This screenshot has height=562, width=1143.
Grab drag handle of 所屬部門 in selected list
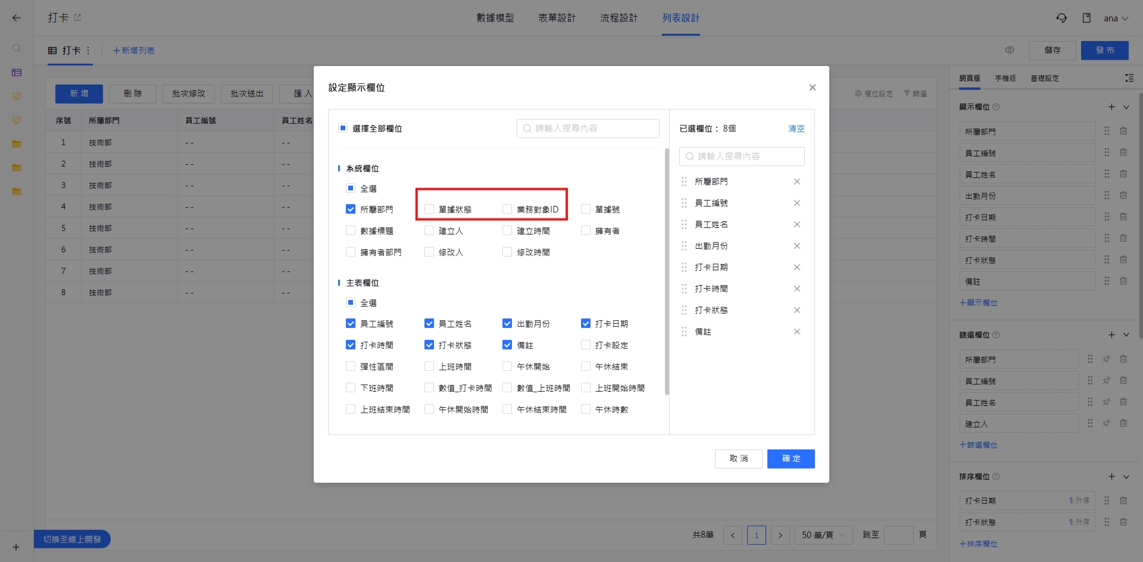(684, 182)
